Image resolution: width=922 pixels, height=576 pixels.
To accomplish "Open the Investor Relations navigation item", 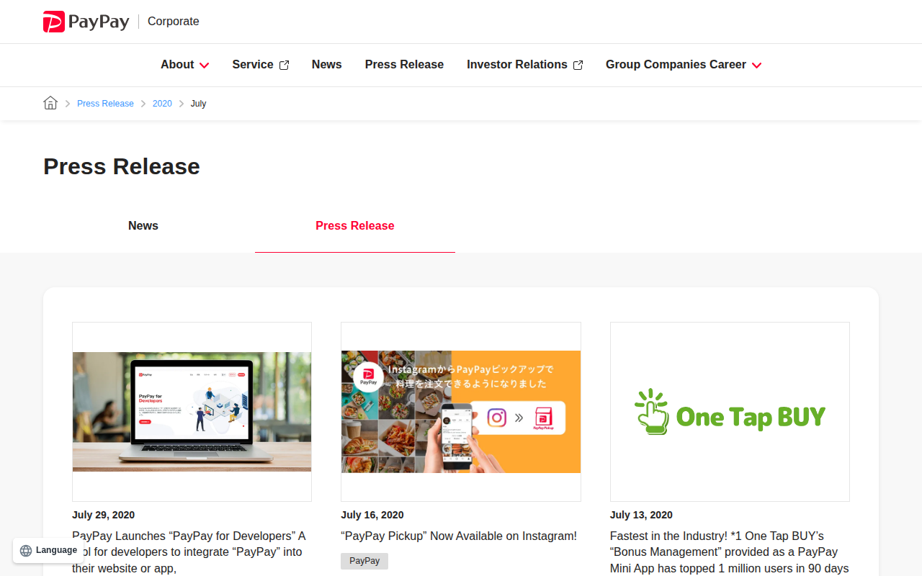I will tap(524, 65).
